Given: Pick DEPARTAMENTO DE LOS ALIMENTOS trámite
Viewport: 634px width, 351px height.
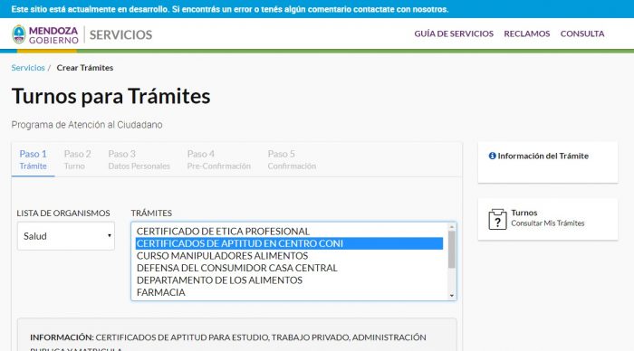Looking at the screenshot, I should (290, 280).
